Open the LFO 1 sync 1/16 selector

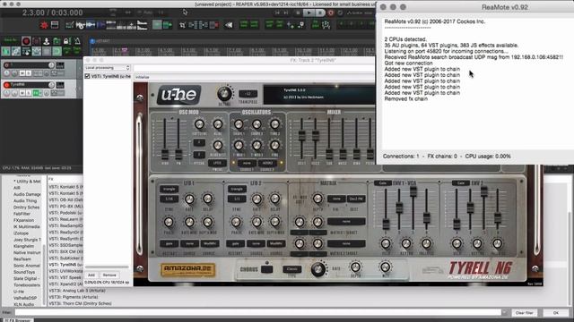tap(170, 199)
